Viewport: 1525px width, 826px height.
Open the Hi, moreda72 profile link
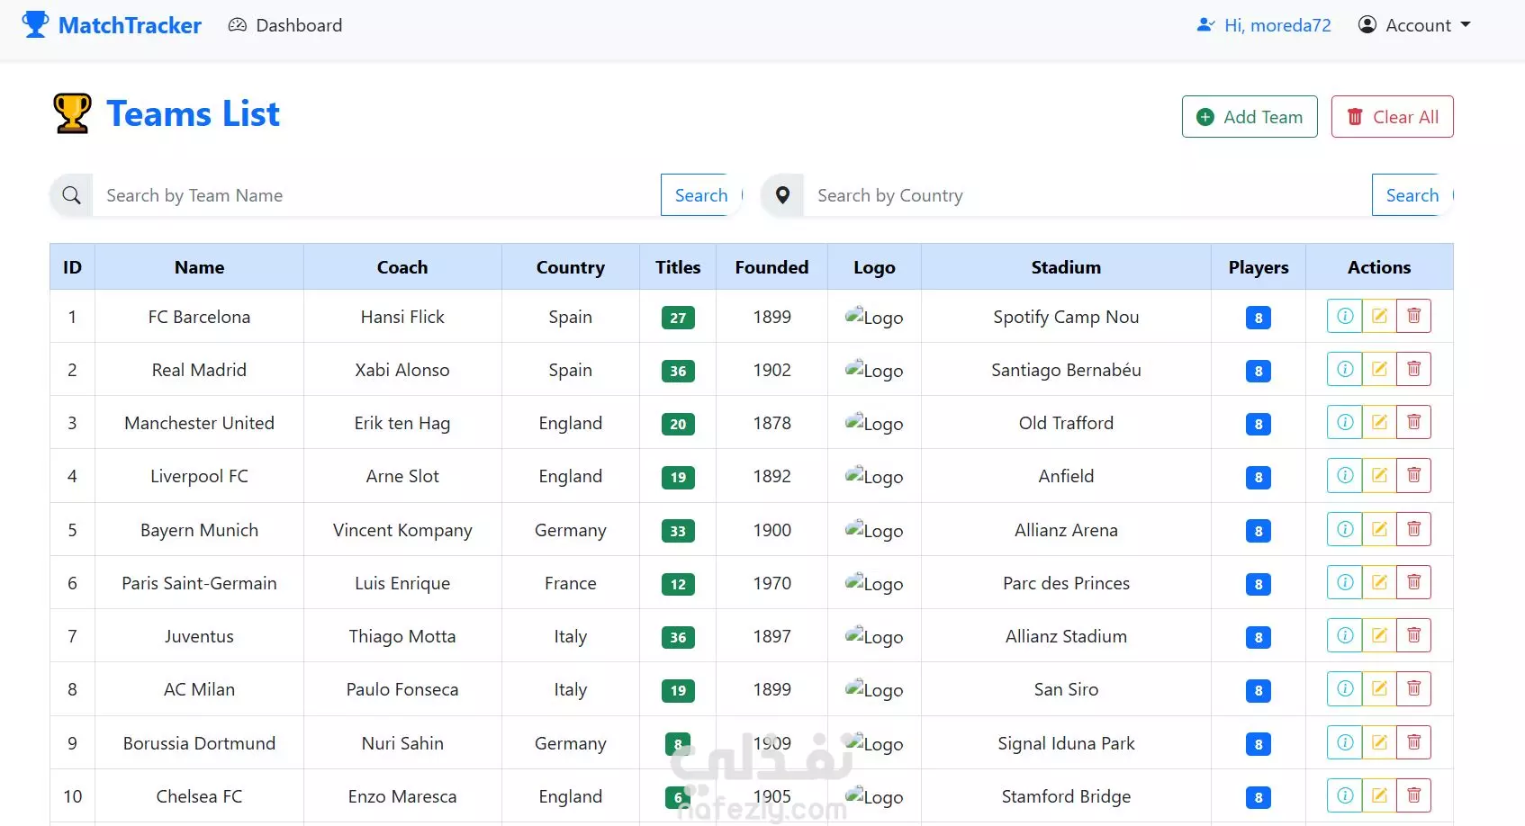(x=1264, y=25)
